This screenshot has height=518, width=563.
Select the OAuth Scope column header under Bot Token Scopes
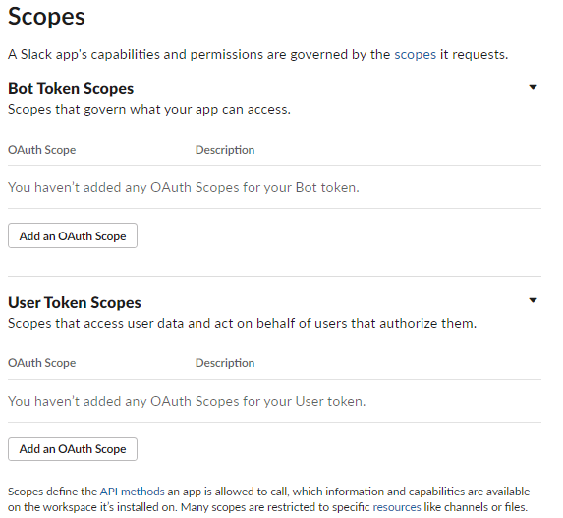click(x=41, y=150)
